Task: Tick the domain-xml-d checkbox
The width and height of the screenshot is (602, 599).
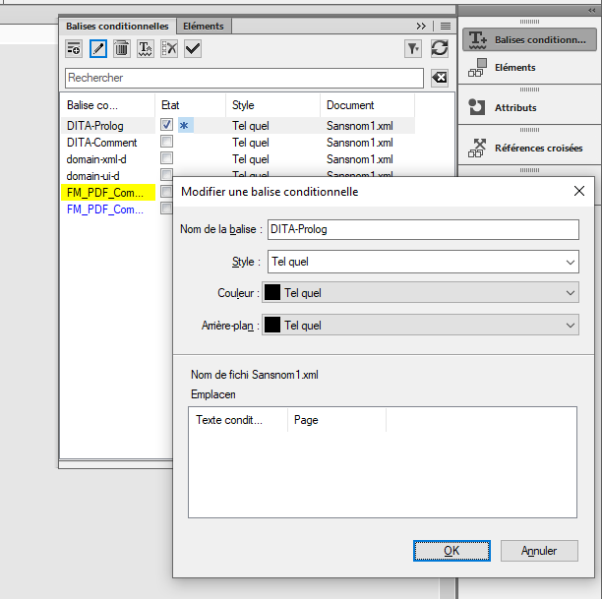Action: 167,158
